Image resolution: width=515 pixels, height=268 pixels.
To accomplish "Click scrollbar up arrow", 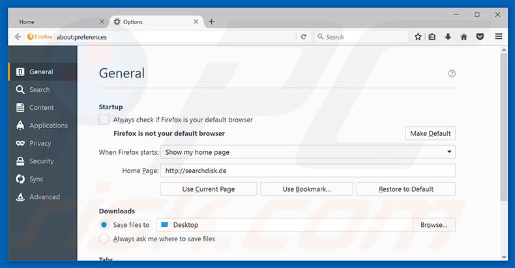I will tap(504, 50).
